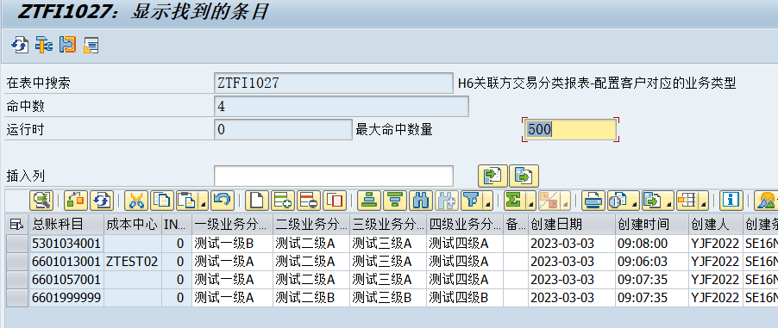Click the Undo arrow icon
The height and width of the screenshot is (328, 778).
click(x=223, y=201)
